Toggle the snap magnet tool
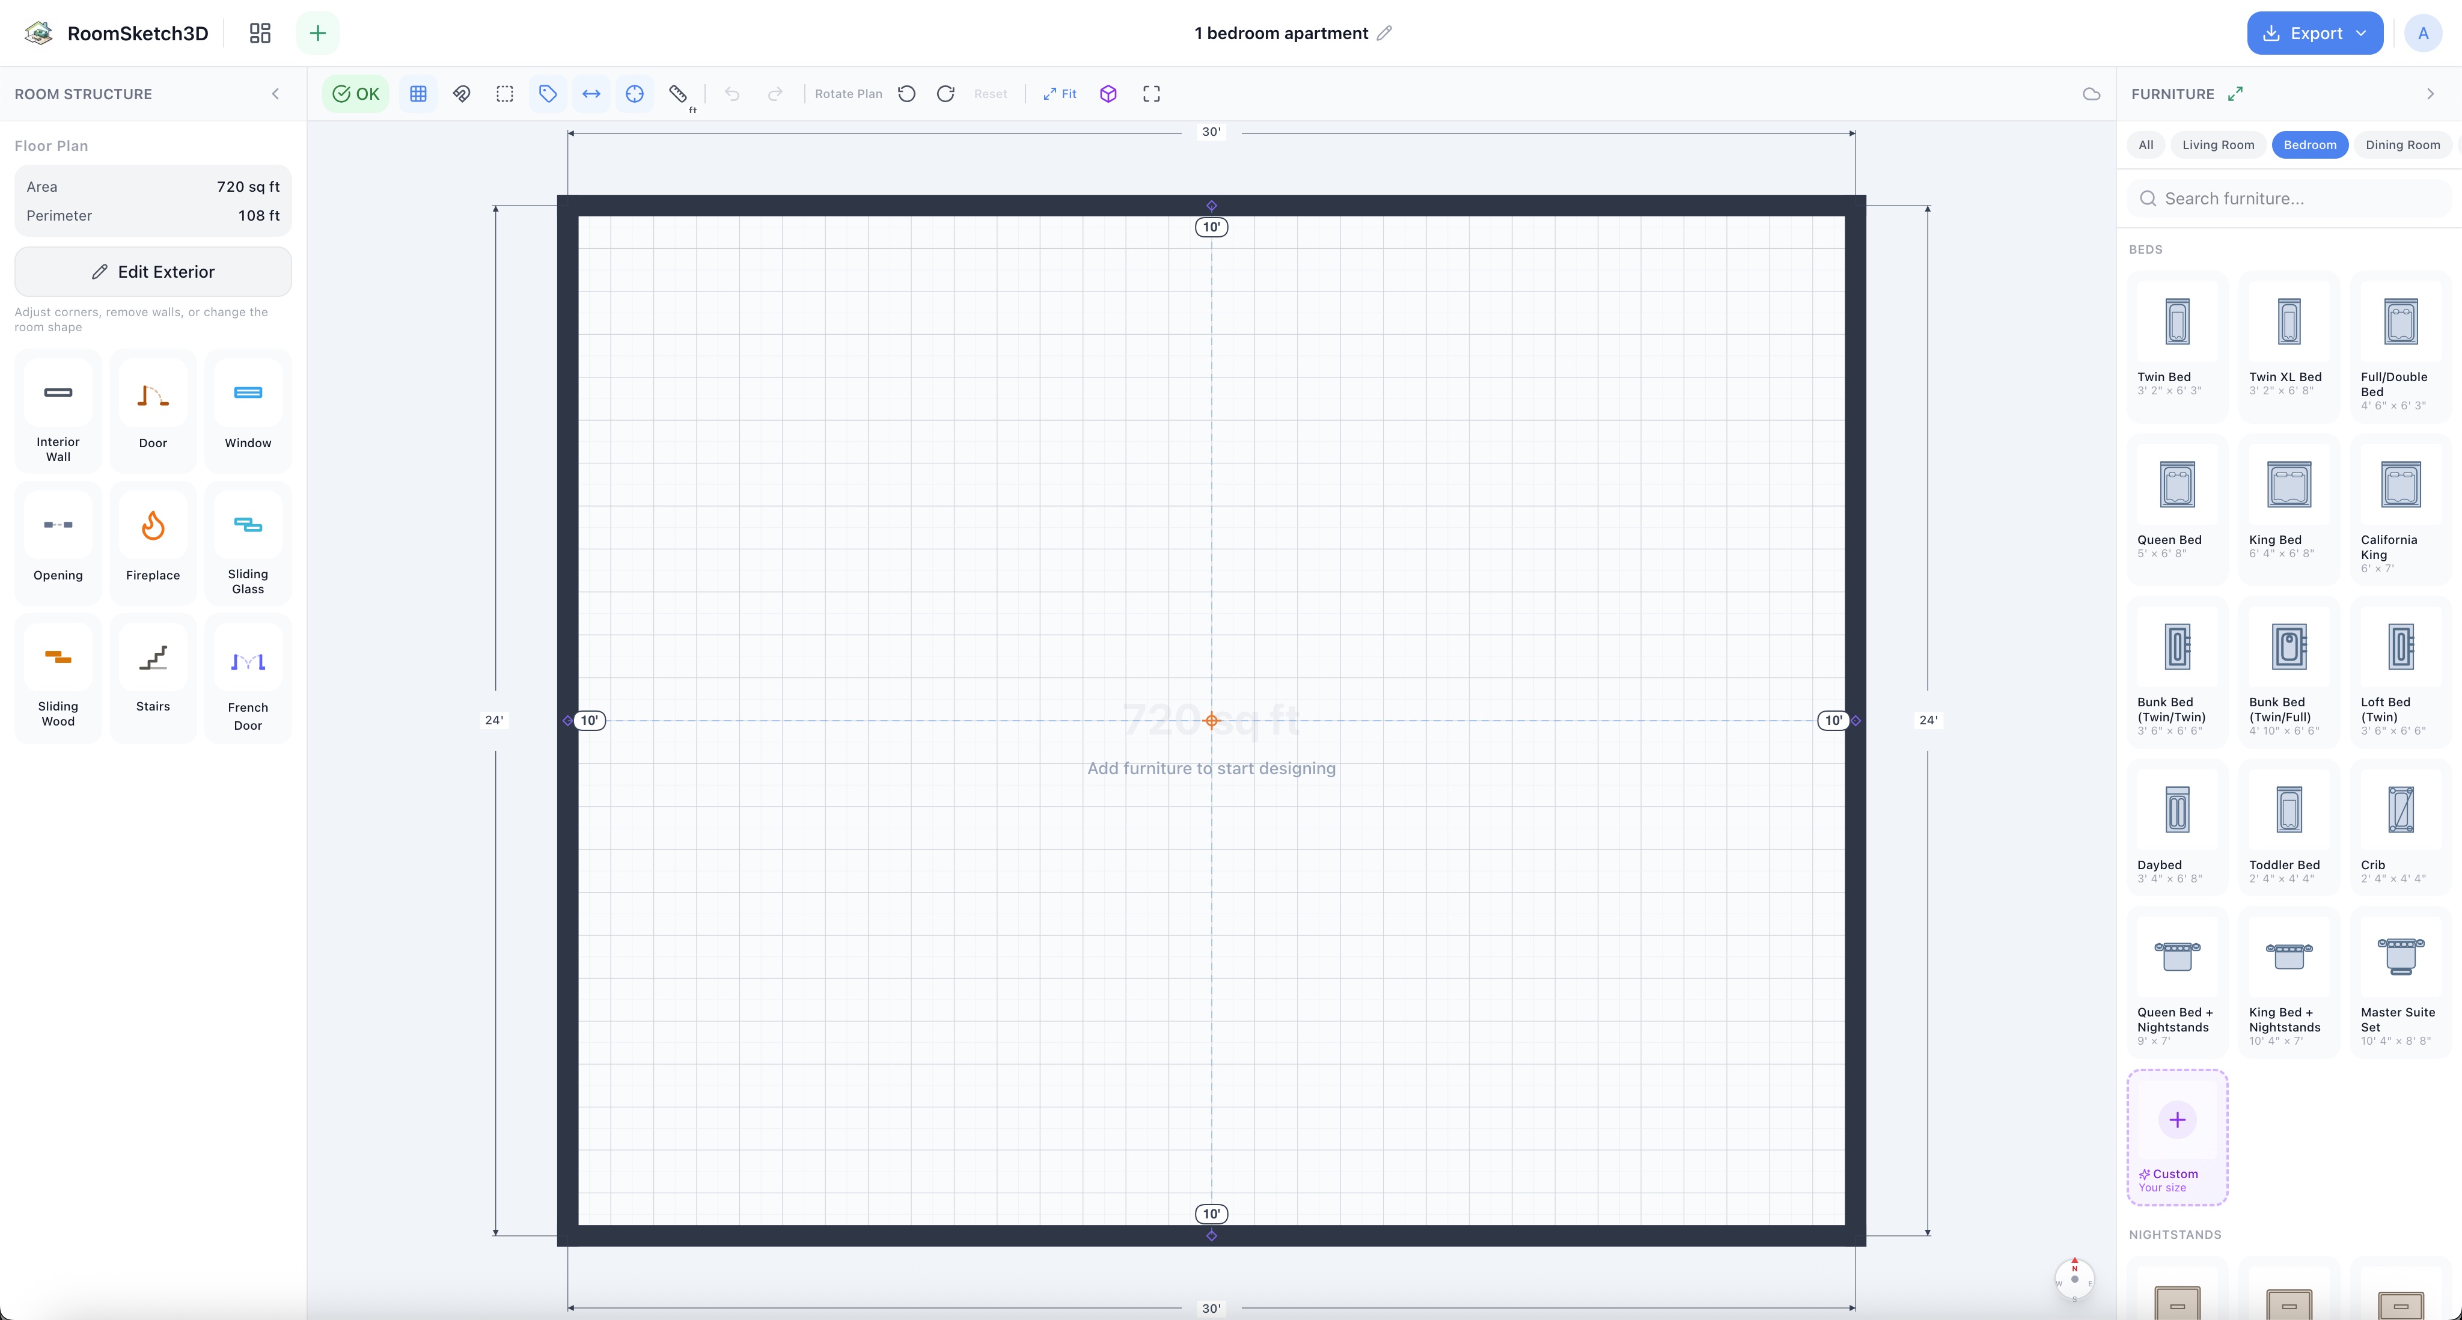 [462, 94]
